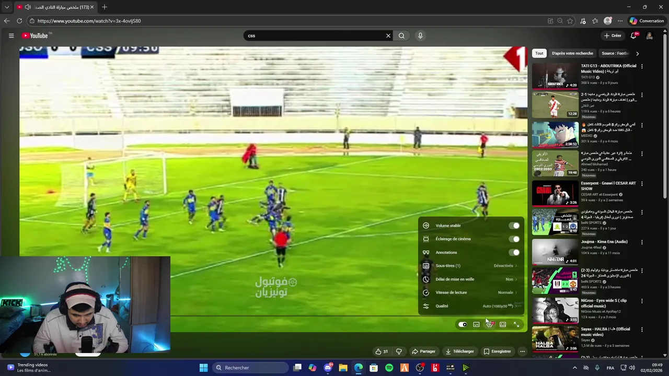
Task: Click the Créer button
Action: pyautogui.click(x=612, y=36)
